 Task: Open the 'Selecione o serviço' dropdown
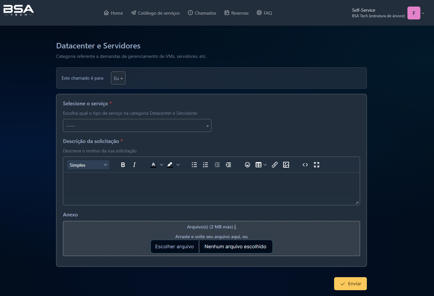pyautogui.click(x=137, y=126)
